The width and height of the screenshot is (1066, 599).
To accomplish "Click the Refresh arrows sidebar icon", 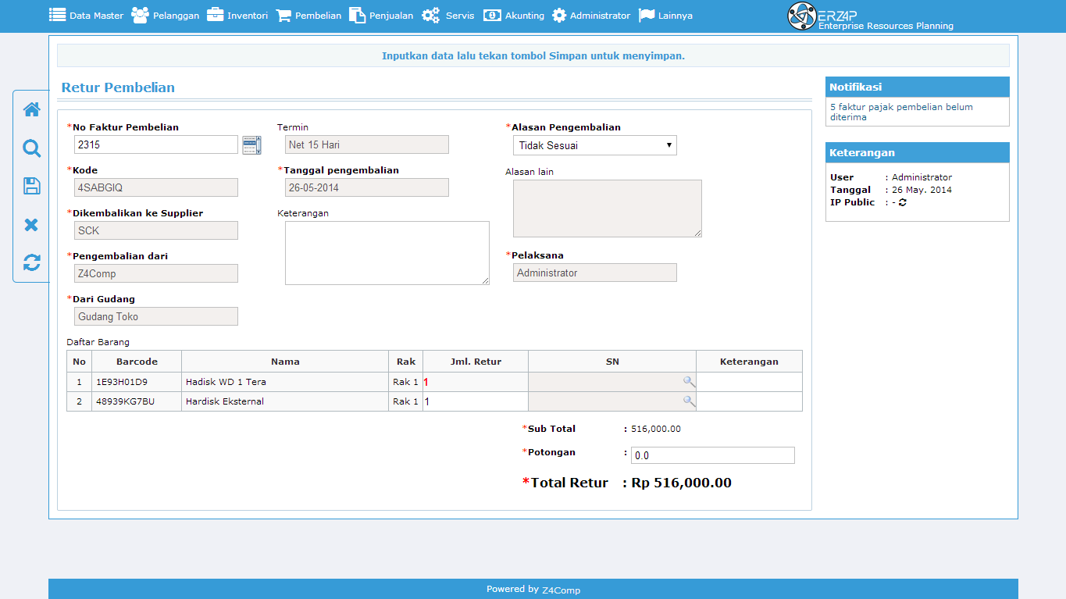I will coord(31,262).
